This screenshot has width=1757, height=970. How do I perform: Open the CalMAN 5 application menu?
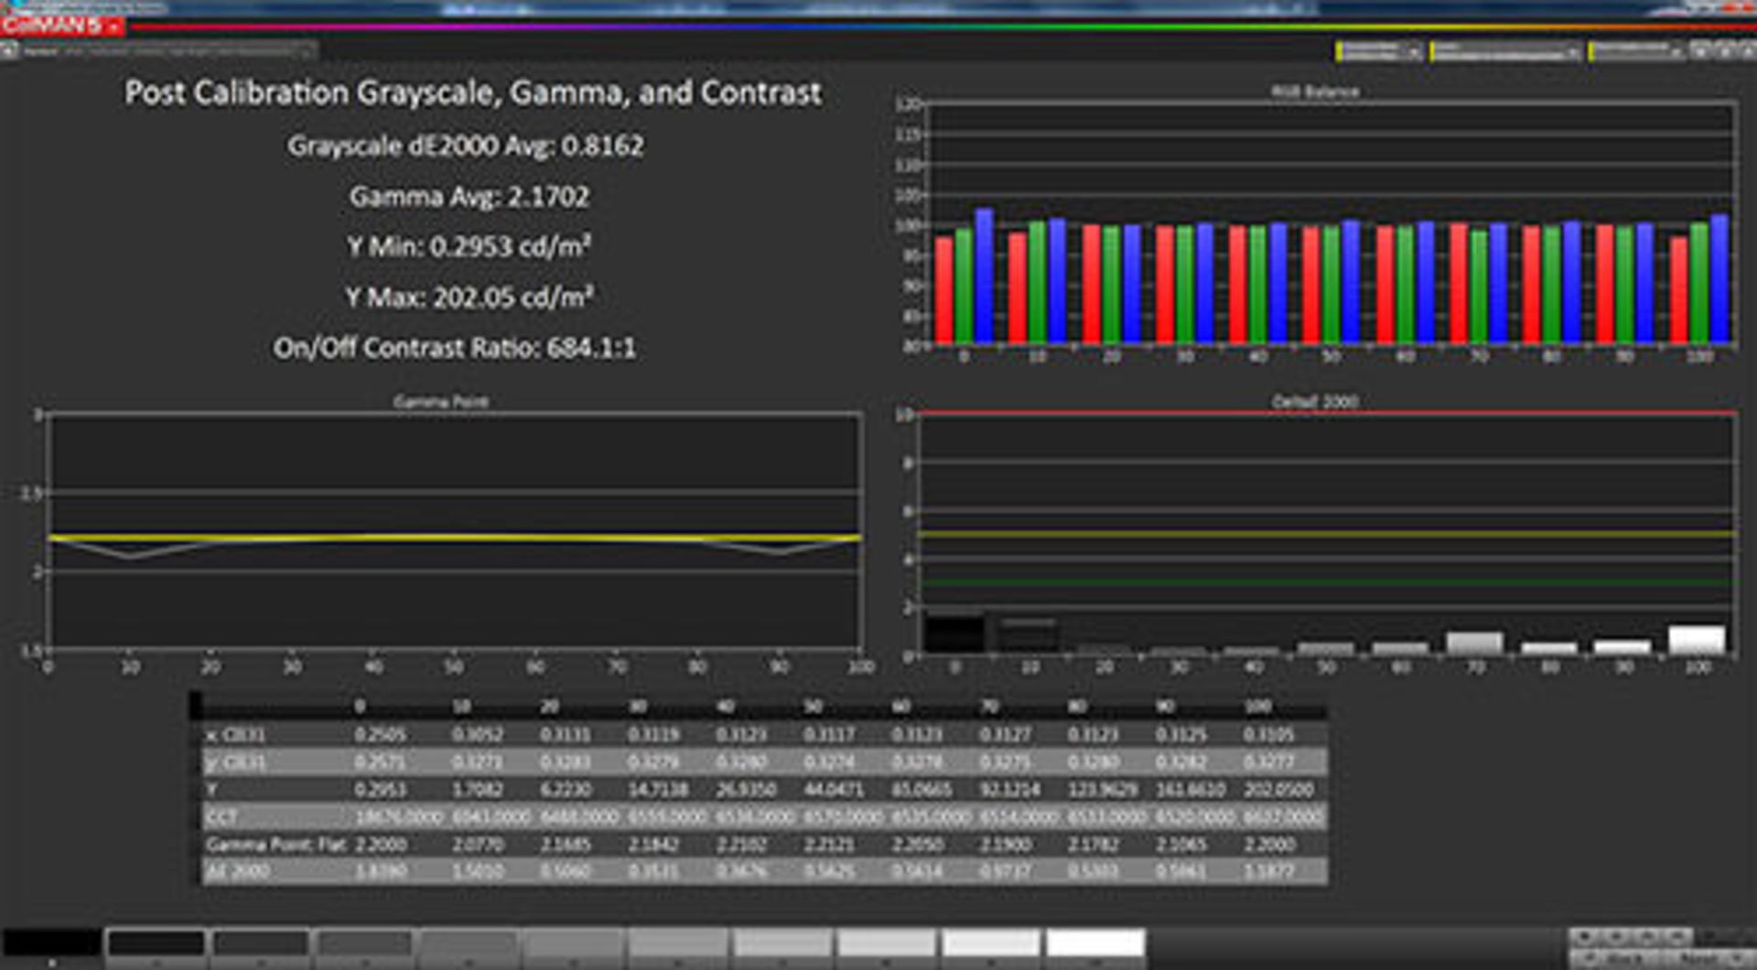(x=55, y=27)
